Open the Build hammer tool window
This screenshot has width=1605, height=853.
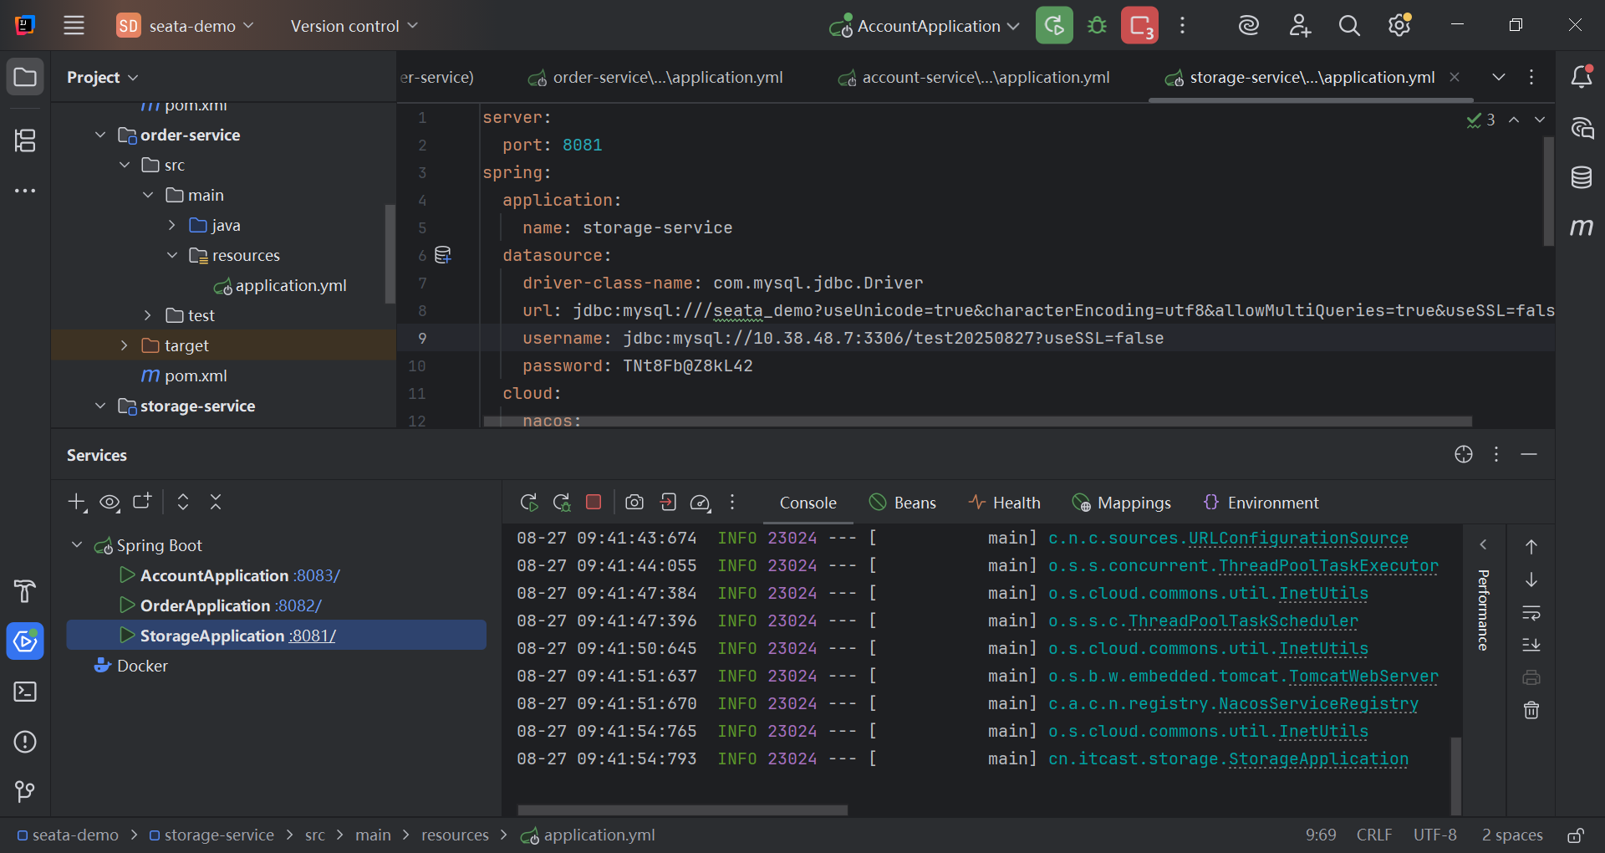(x=25, y=591)
